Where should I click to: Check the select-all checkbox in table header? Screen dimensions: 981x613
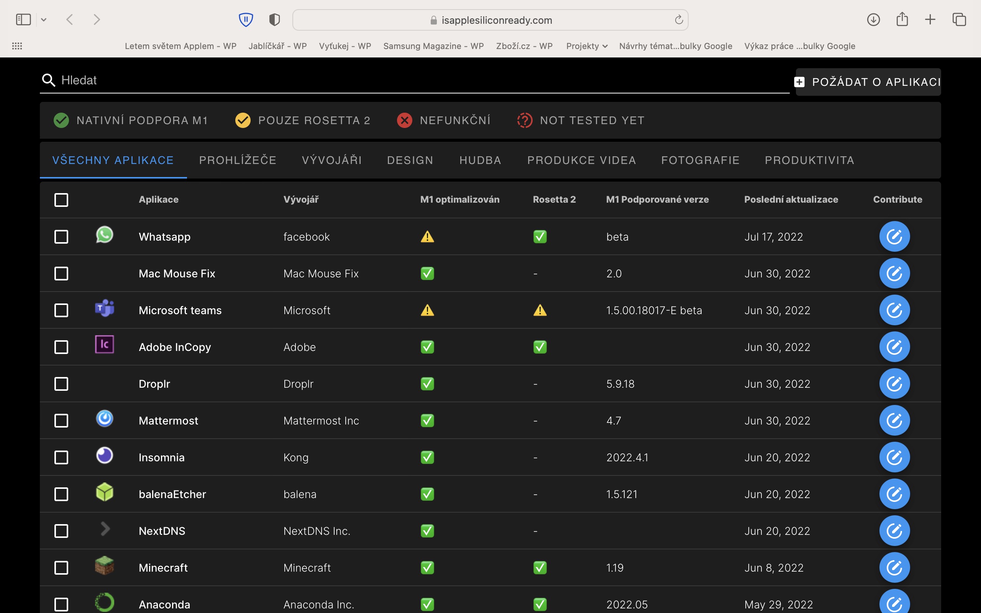pos(61,200)
